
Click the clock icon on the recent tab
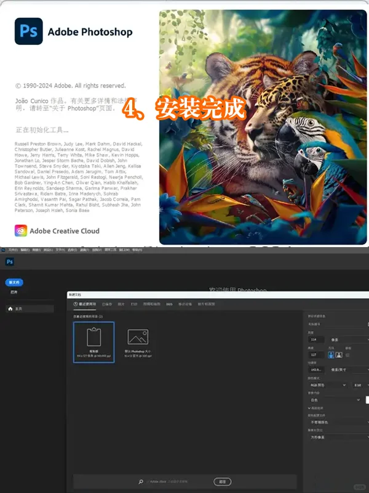[x=75, y=304]
